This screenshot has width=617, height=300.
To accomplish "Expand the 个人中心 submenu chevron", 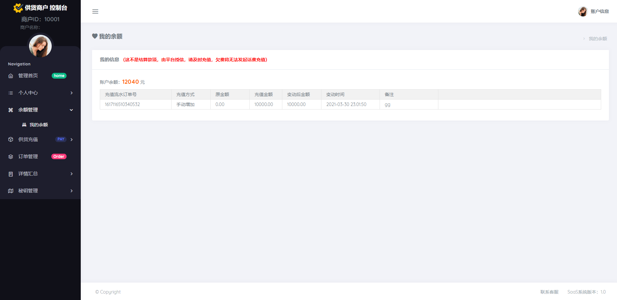I will [x=71, y=93].
